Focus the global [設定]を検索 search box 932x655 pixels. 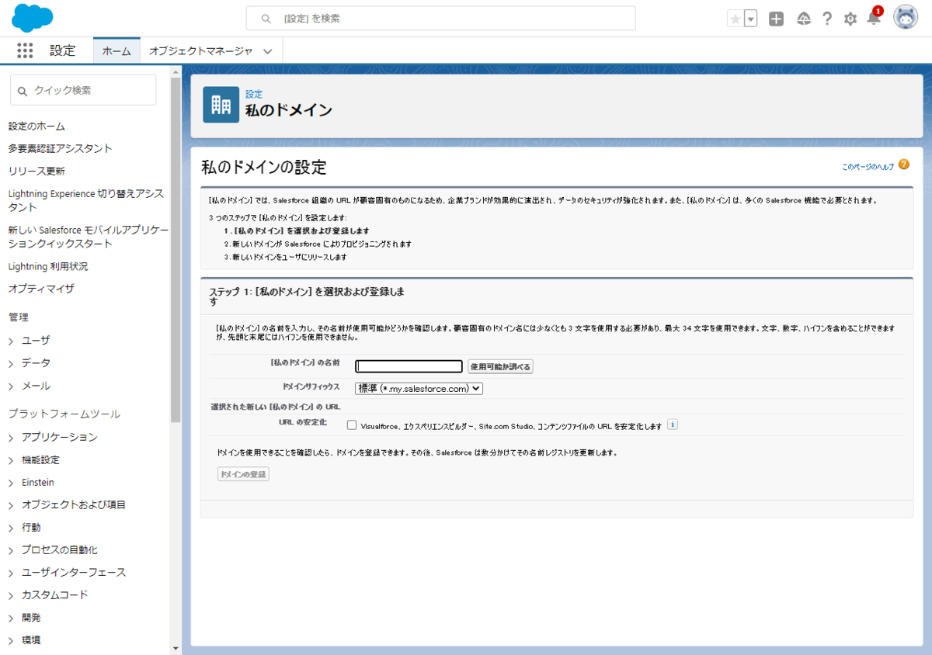[x=440, y=18]
